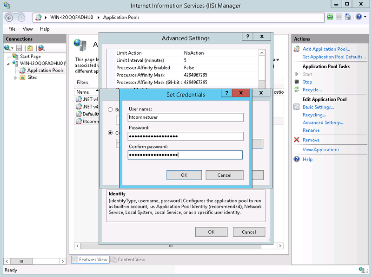
Task: Select the Built-in account radio button
Action: pos(110,110)
